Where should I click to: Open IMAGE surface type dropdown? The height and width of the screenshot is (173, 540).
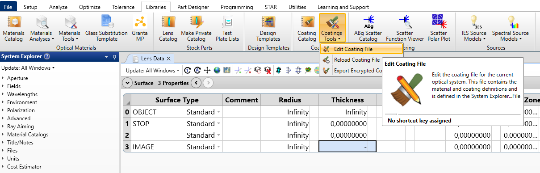[x=219, y=147]
